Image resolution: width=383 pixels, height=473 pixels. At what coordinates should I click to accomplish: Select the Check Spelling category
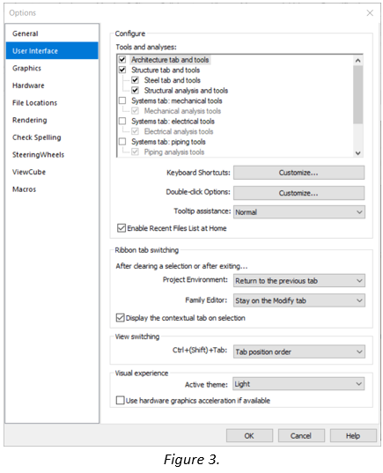click(52, 137)
